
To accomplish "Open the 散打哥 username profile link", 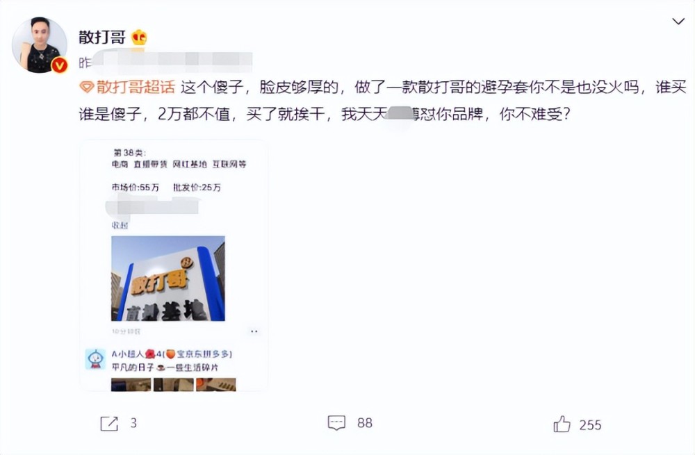I will (102, 38).
